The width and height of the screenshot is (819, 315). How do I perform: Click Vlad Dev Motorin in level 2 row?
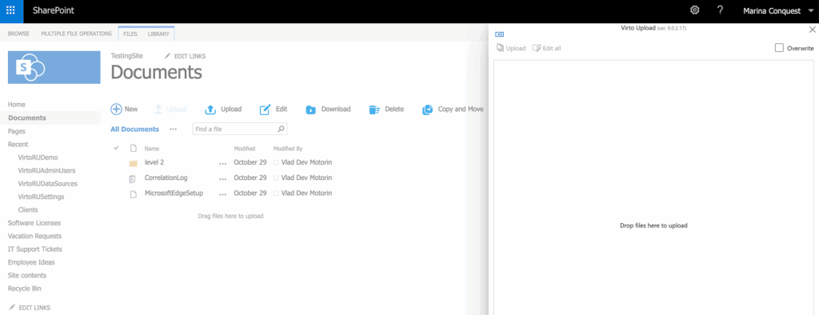306,162
